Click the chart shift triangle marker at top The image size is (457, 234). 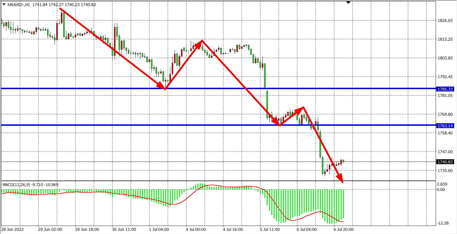point(348,3)
